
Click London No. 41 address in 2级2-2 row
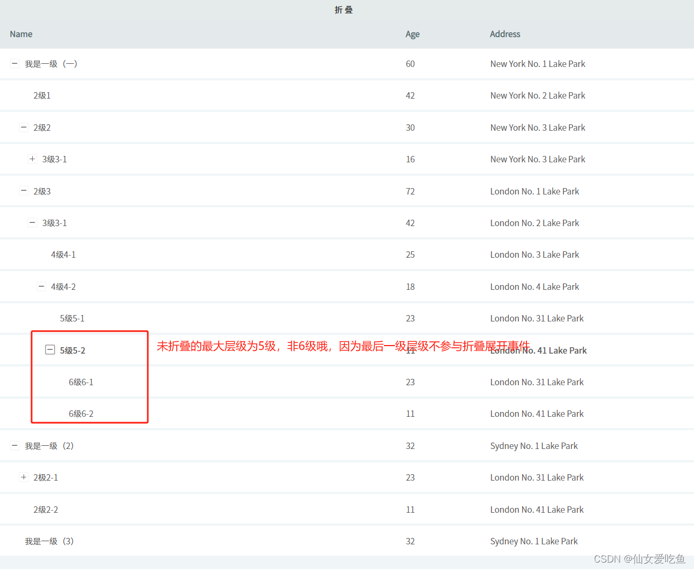537,510
